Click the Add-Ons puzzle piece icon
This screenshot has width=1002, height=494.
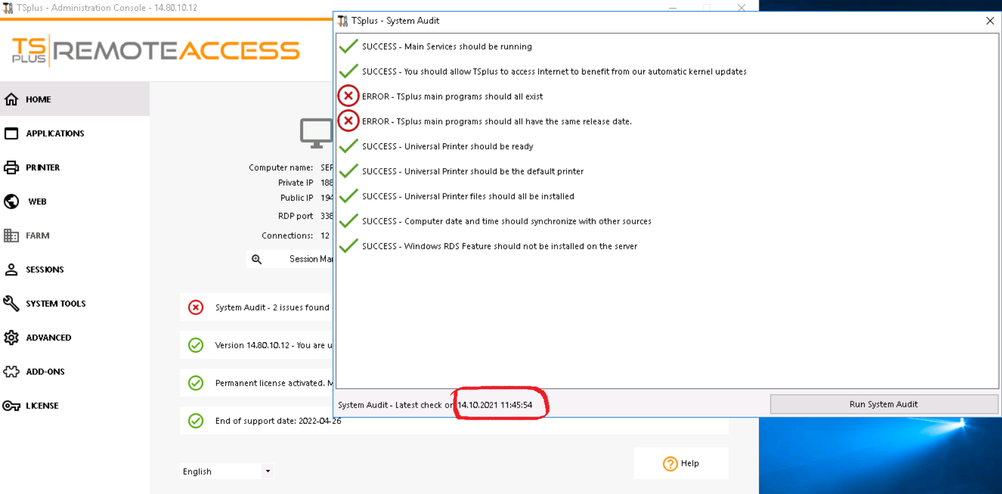[x=11, y=372]
